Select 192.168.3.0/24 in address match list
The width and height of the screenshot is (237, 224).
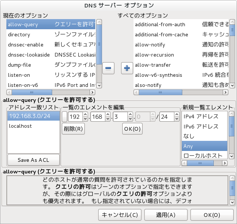tap(33, 116)
